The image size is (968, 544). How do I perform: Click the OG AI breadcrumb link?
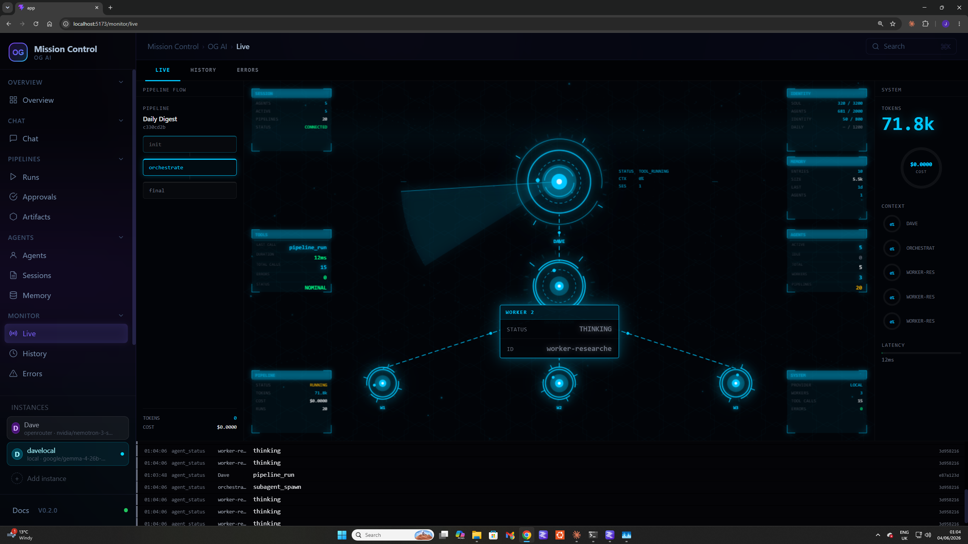[217, 46]
